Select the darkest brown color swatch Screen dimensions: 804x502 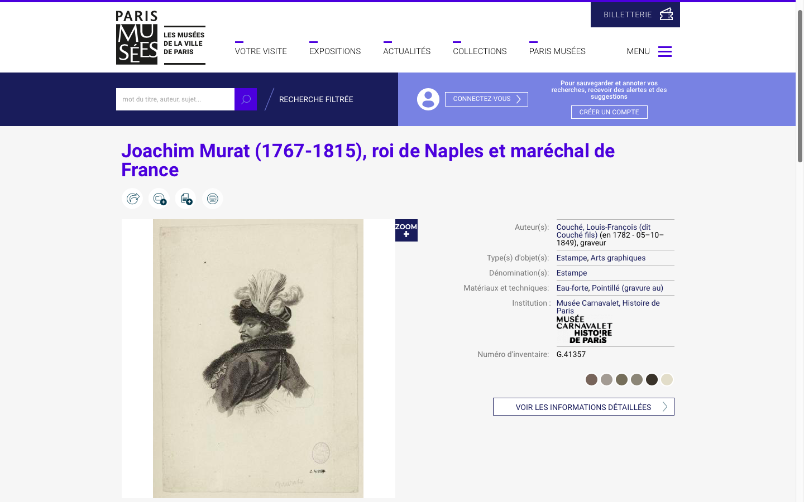pyautogui.click(x=652, y=380)
